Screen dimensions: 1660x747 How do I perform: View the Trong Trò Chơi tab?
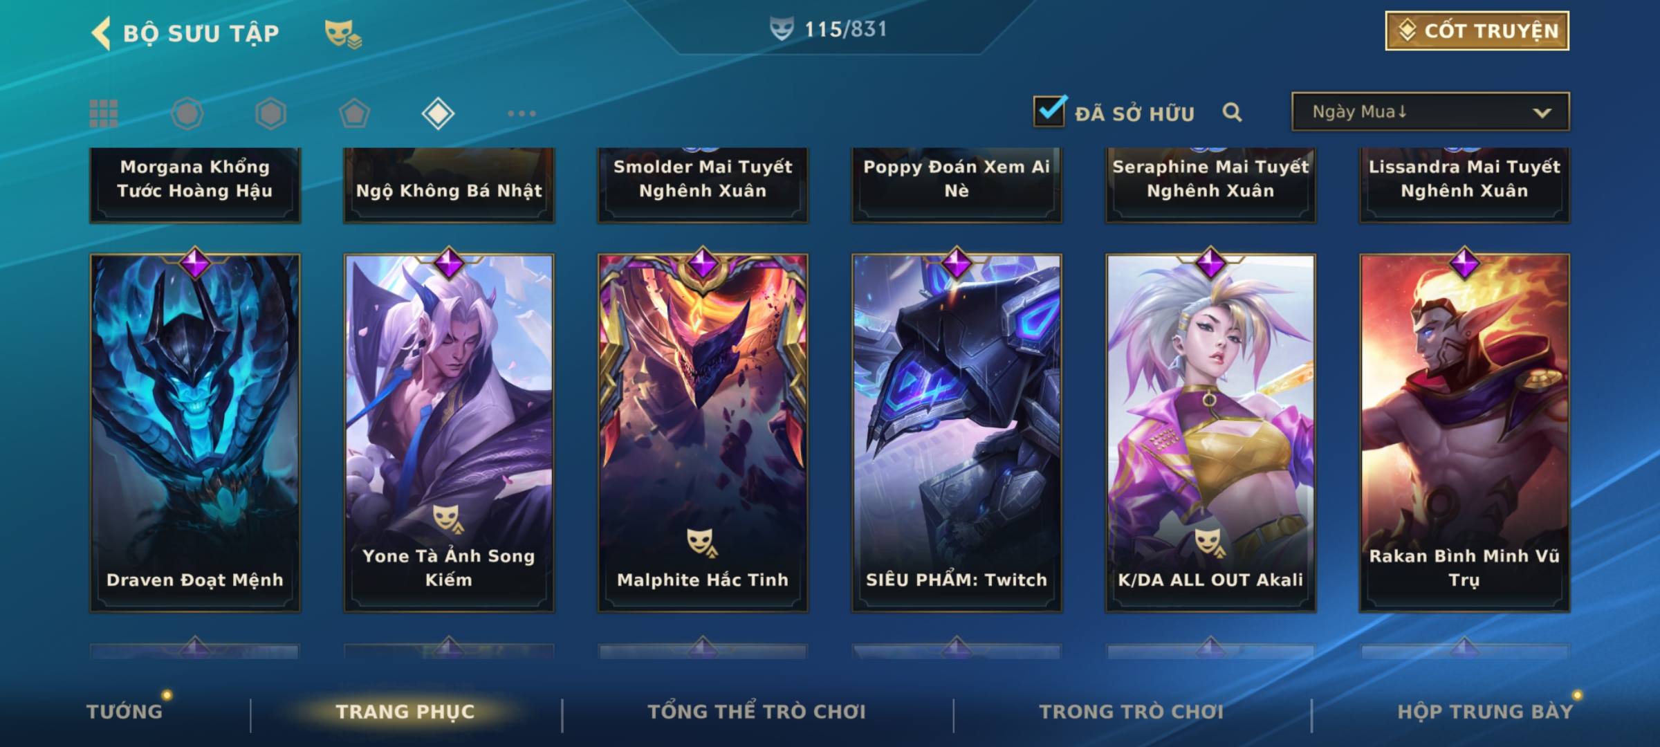[1132, 711]
